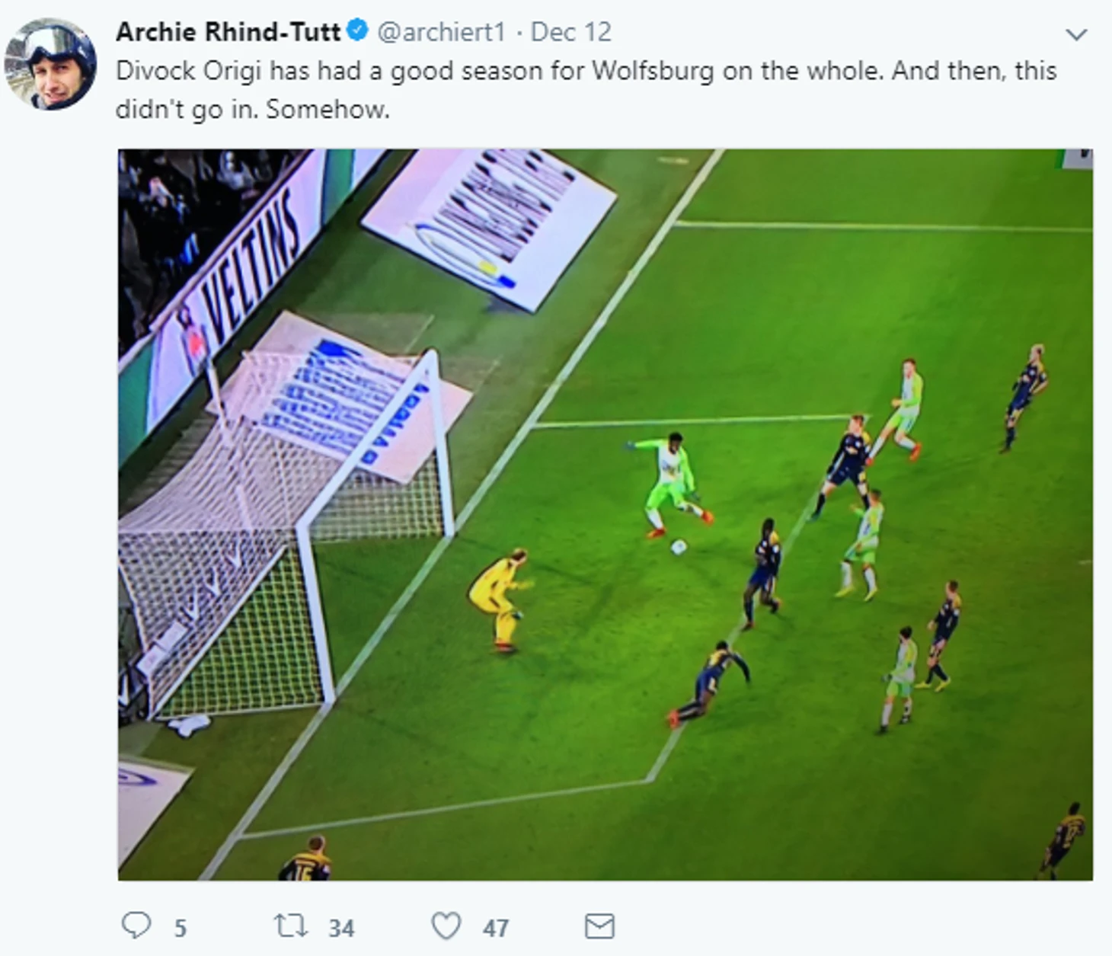Click the reply count 5
Screen dimensions: 1112x956
click(180, 928)
